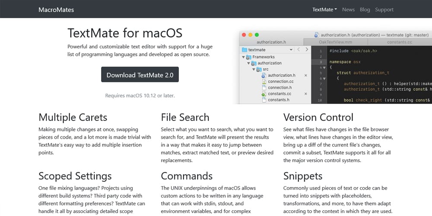Close constants.cc via its tree row X

(305, 94)
